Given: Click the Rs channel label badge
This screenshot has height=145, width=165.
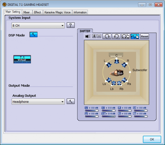Looking at the screenshot, I should click(120, 114).
